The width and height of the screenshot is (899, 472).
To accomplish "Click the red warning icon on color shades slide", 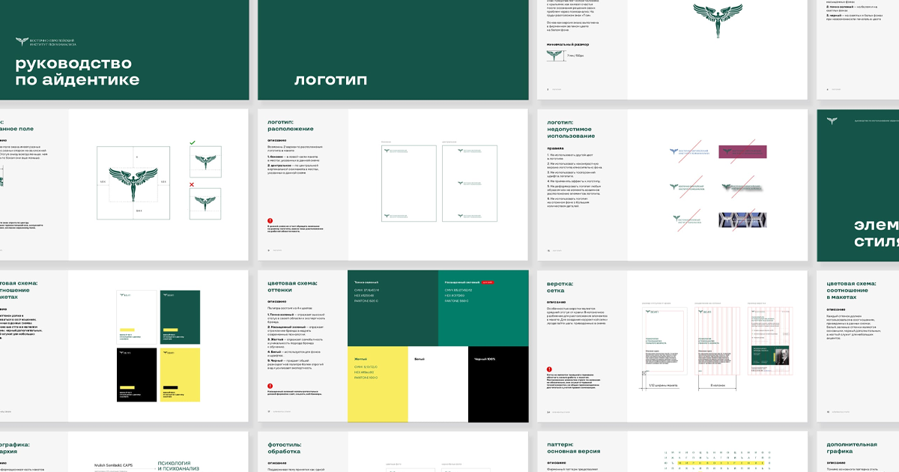I will [270, 387].
